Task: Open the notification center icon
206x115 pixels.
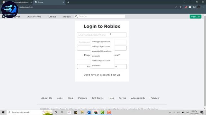Action: pyautogui.click(x=202, y=112)
